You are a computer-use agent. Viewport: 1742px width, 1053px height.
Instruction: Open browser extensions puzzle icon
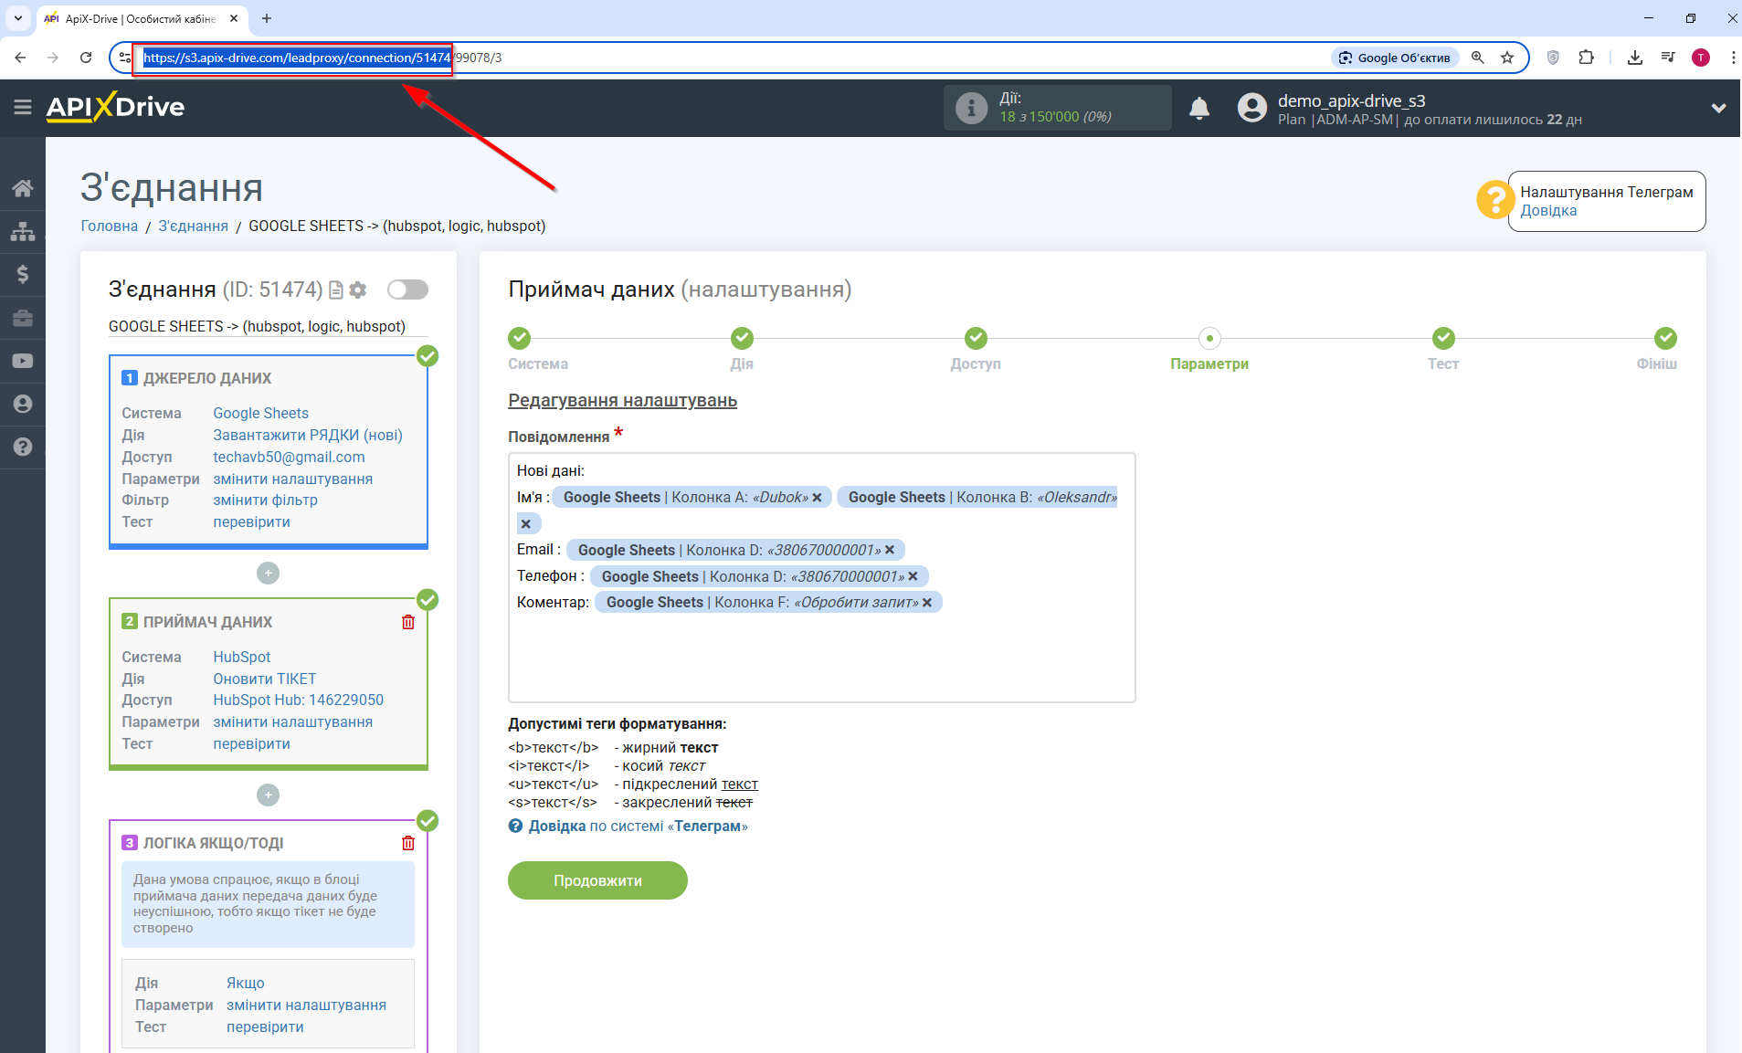tap(1586, 58)
